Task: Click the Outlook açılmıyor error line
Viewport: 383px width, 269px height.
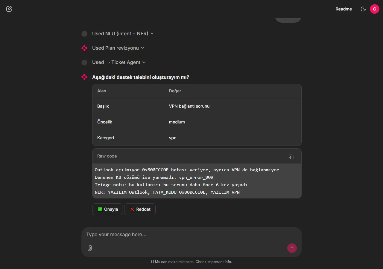Action: click(188, 170)
